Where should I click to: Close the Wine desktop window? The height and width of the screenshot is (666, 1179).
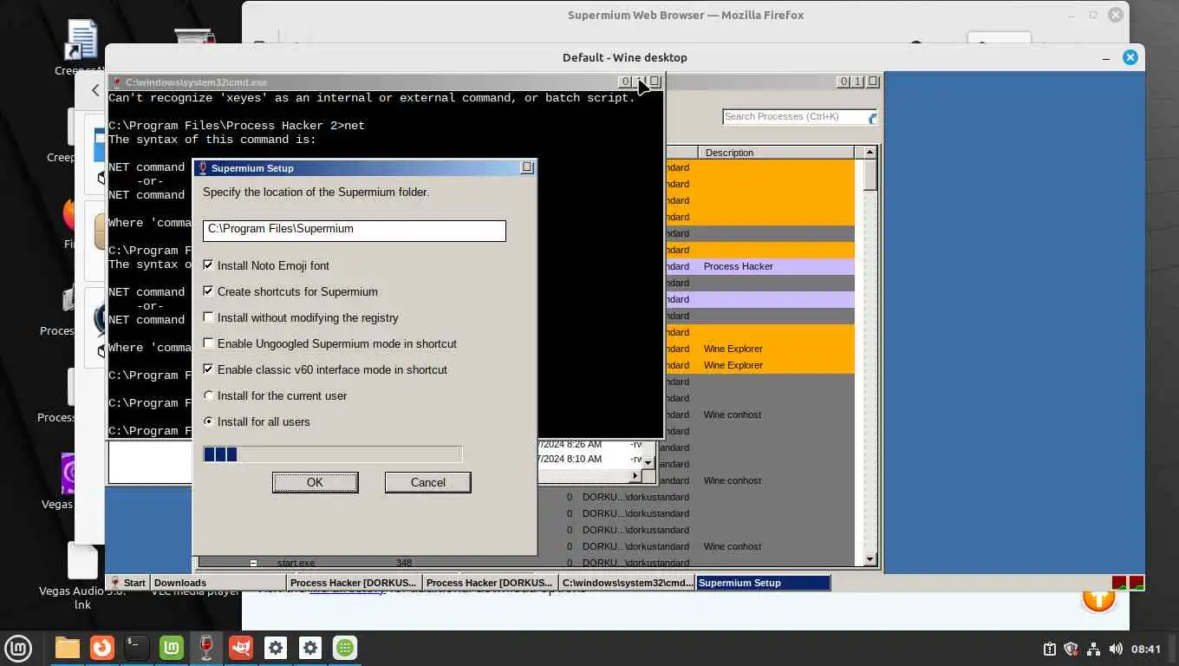pyautogui.click(x=1130, y=57)
